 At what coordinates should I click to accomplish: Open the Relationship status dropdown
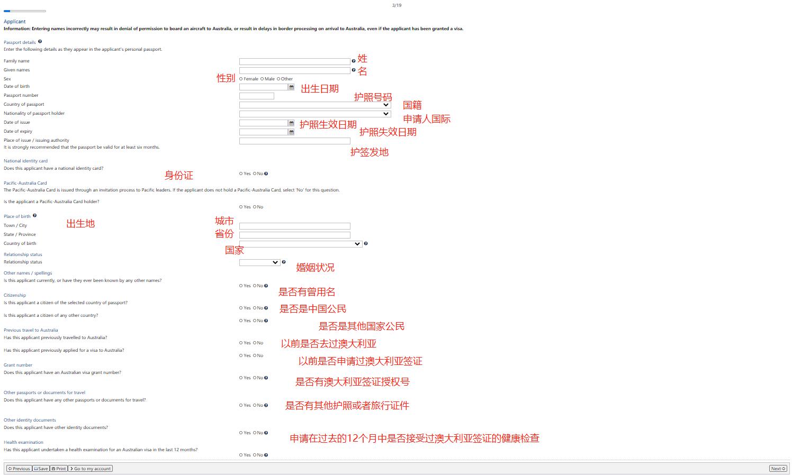259,262
